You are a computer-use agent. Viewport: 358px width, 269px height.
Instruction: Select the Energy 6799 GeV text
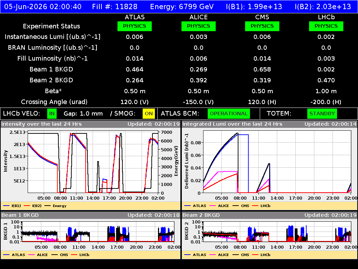coord(182,6)
